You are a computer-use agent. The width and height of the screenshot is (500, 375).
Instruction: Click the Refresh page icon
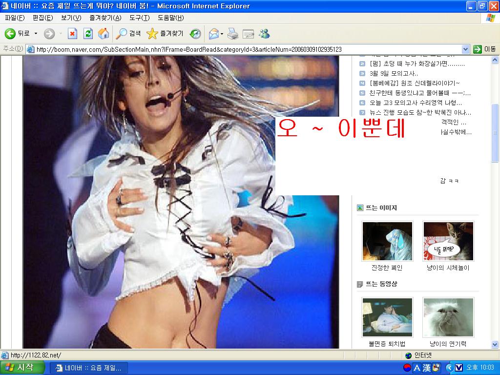[x=88, y=34]
